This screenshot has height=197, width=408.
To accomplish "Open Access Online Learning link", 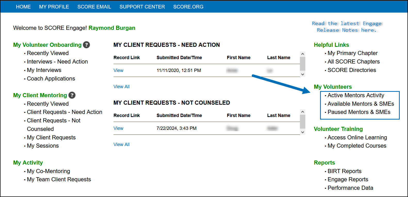I will [357, 138].
